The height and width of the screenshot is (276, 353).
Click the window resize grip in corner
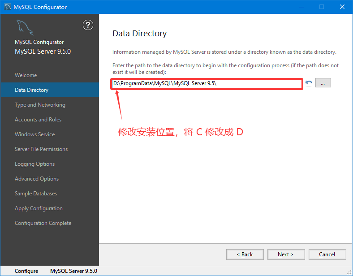pos(349,272)
